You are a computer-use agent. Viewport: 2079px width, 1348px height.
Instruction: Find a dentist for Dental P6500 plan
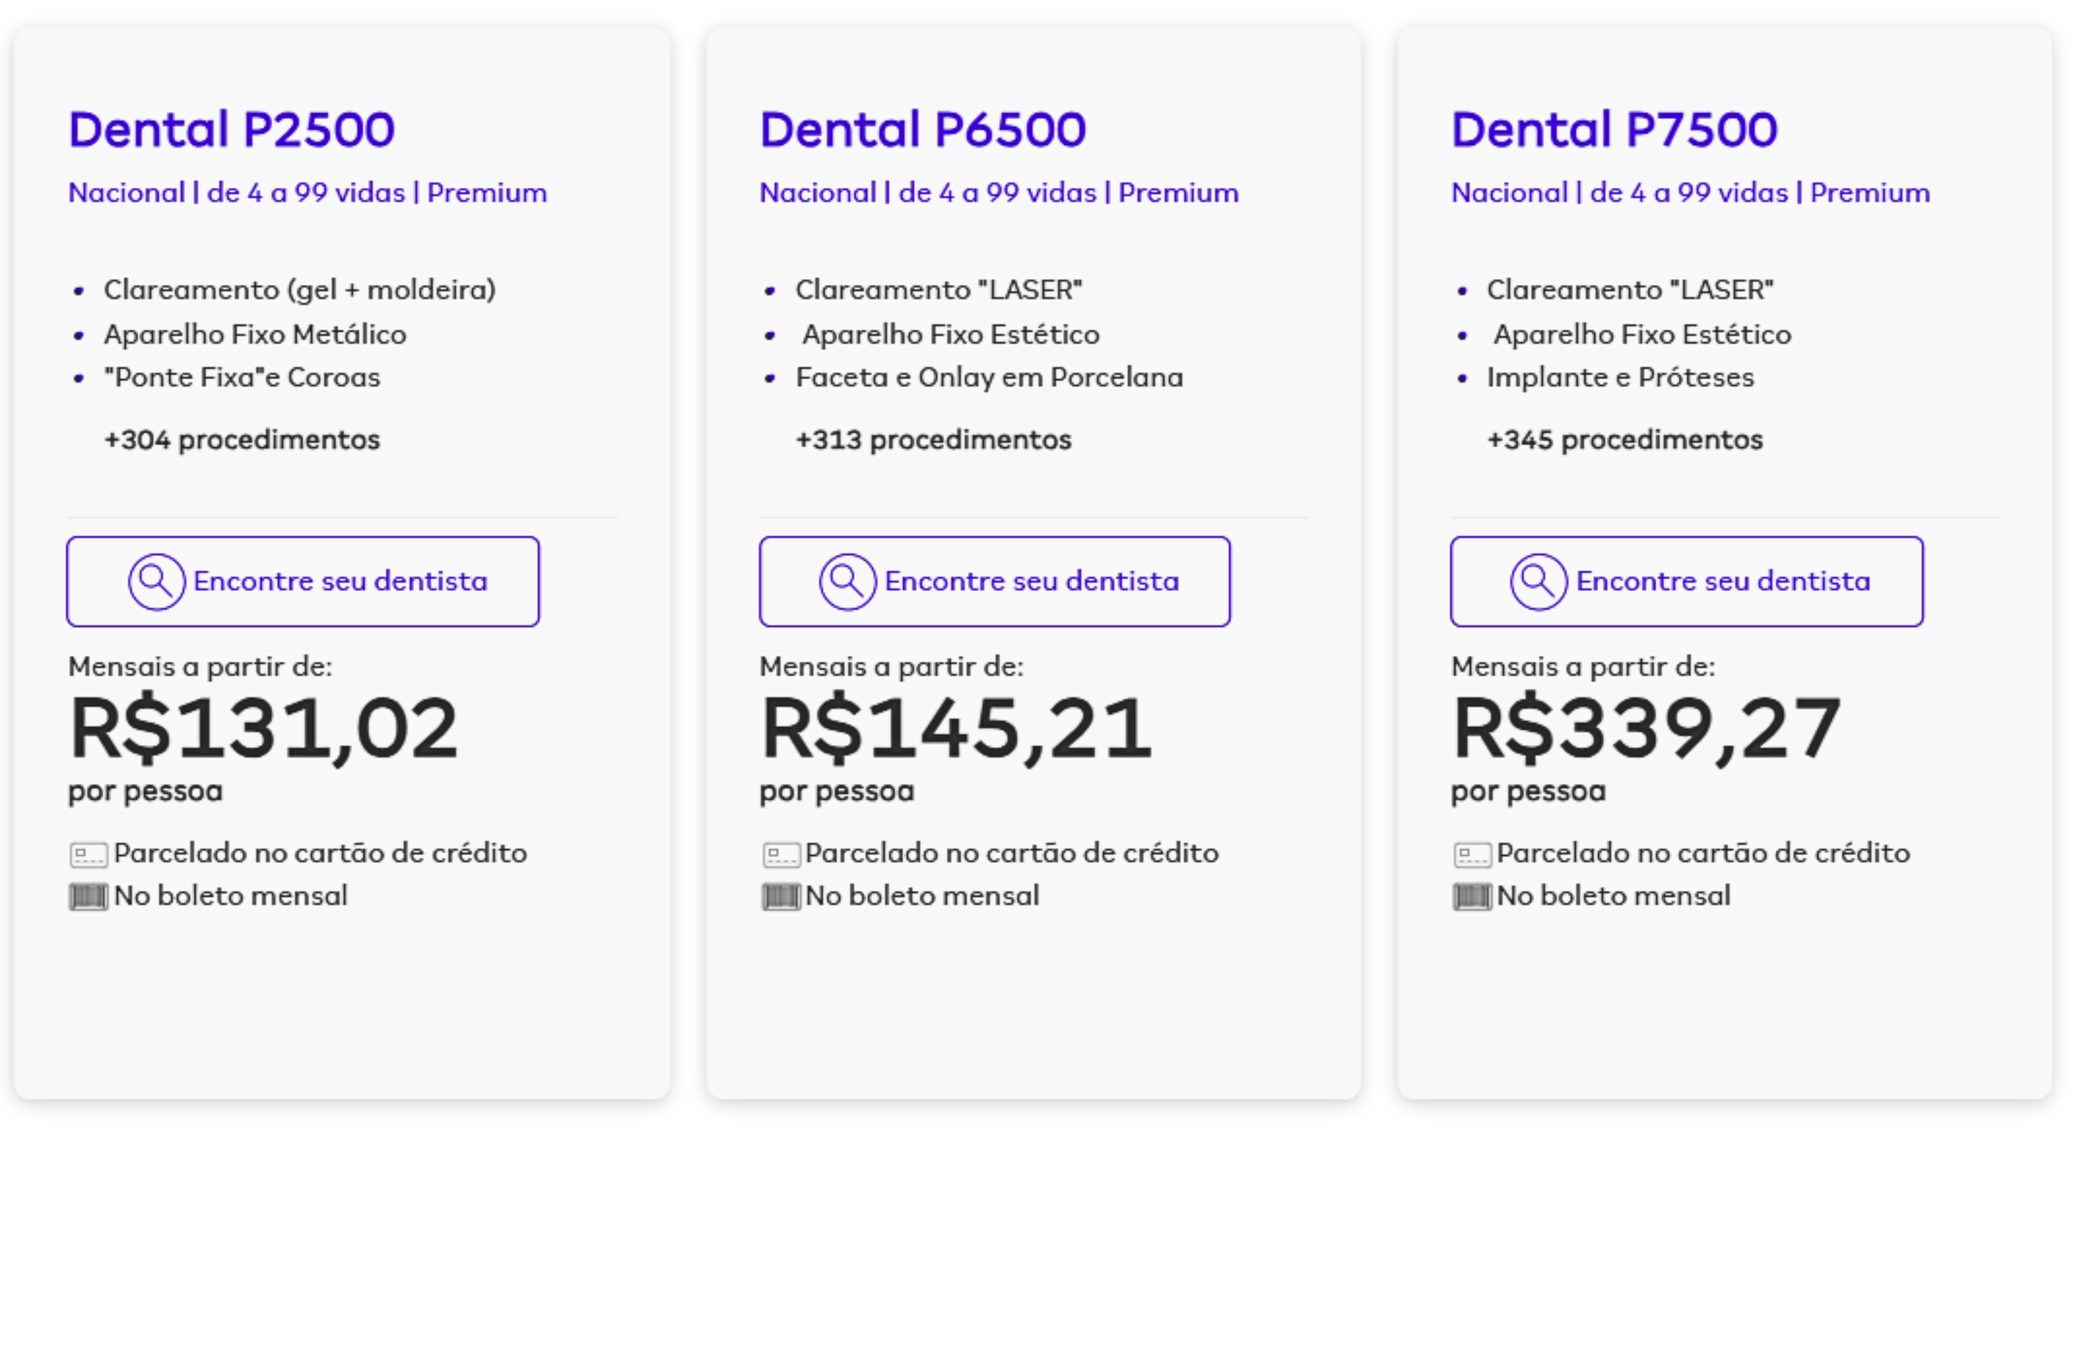pyautogui.click(x=995, y=582)
